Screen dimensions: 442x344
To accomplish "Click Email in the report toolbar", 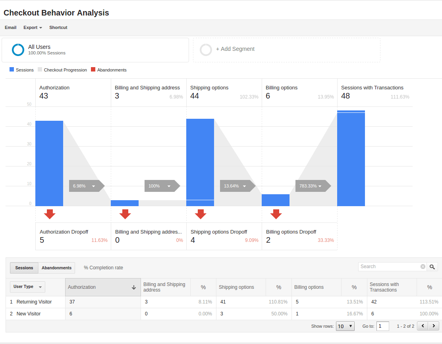I will (11, 28).
